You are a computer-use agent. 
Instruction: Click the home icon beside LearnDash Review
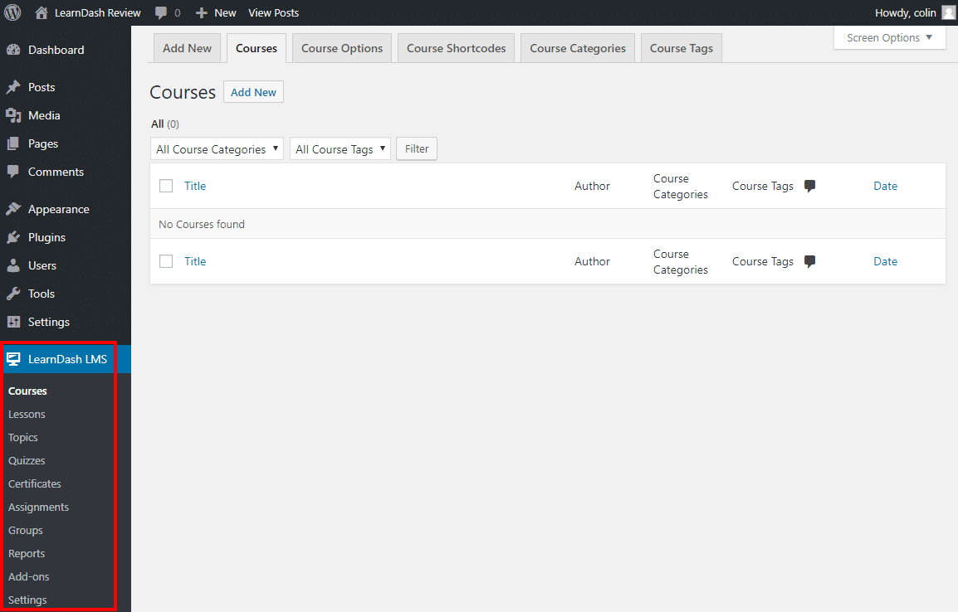pos(42,12)
